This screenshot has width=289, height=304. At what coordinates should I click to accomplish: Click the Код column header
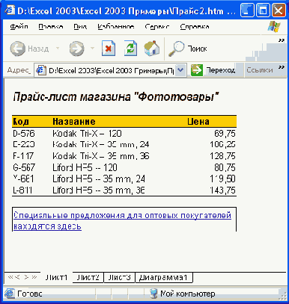[21, 122]
